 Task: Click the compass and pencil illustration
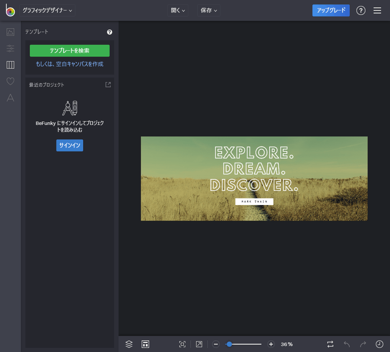point(70,108)
